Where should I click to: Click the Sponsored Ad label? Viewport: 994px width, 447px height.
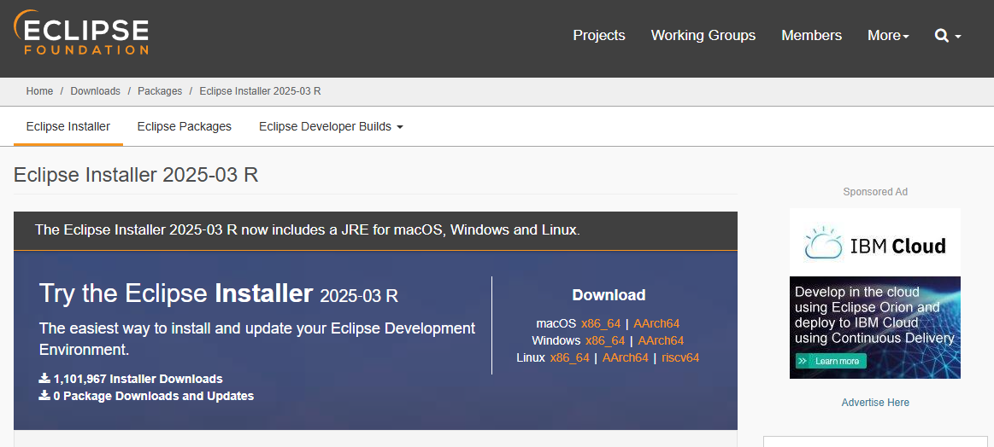(x=875, y=191)
